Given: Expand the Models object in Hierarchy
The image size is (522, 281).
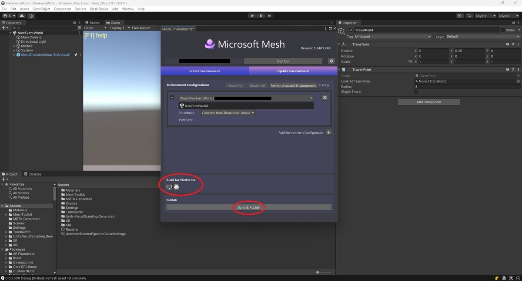Looking at the screenshot, I should pyautogui.click(x=14, y=46).
